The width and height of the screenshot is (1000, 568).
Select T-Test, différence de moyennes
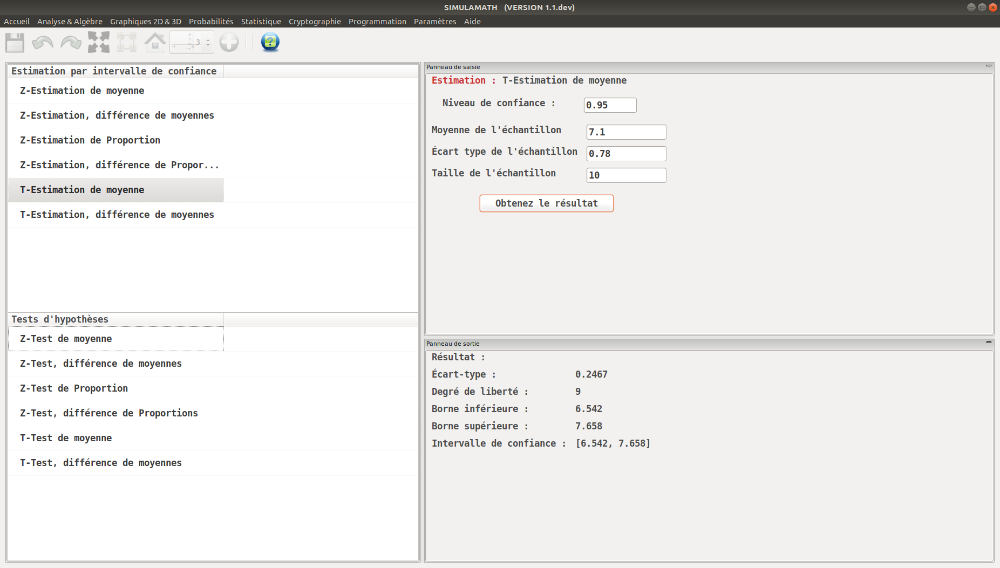pyautogui.click(x=116, y=463)
